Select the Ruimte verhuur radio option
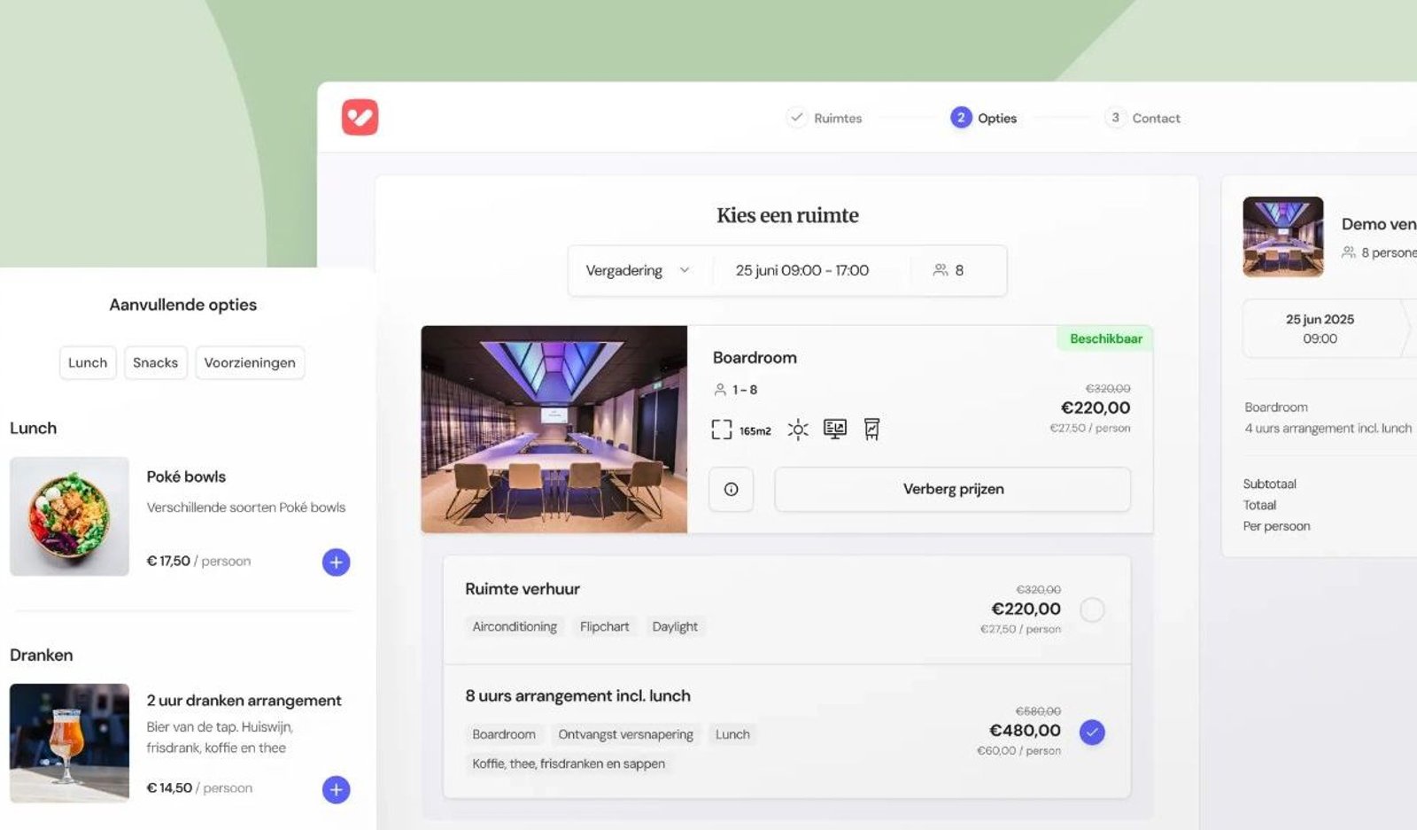1417x830 pixels. click(1092, 609)
